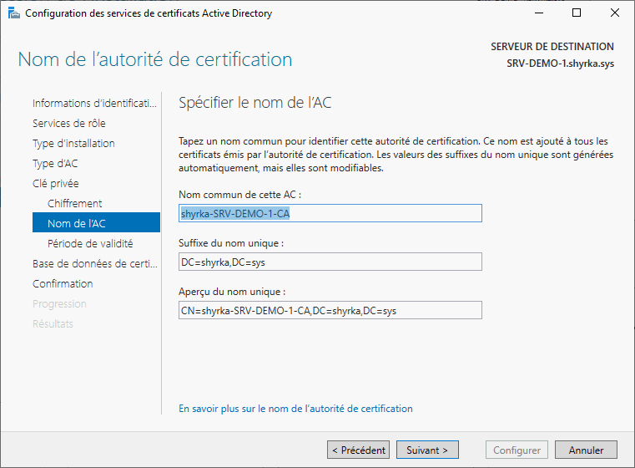This screenshot has width=635, height=468.
Task: Click the Suffixe du nom unique field
Action: pyautogui.click(x=330, y=262)
